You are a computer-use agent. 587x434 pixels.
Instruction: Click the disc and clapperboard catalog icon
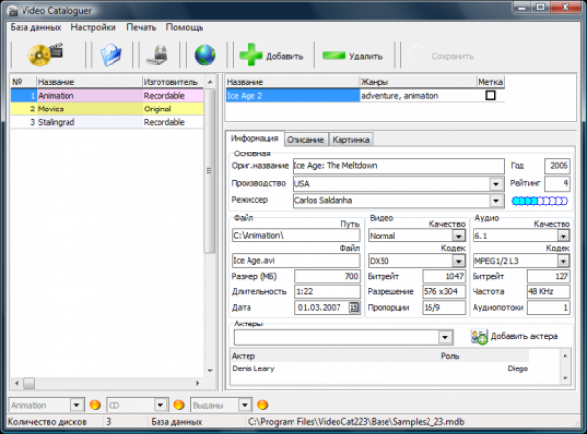click(x=45, y=55)
